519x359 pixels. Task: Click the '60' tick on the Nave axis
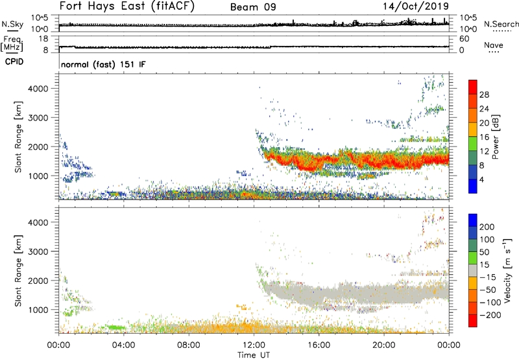click(x=465, y=39)
